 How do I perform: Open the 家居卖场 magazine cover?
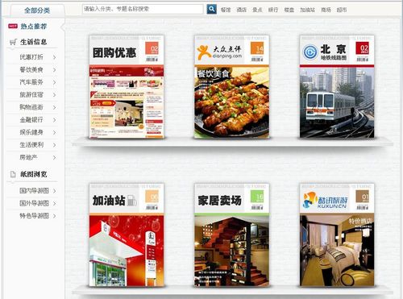231,235
